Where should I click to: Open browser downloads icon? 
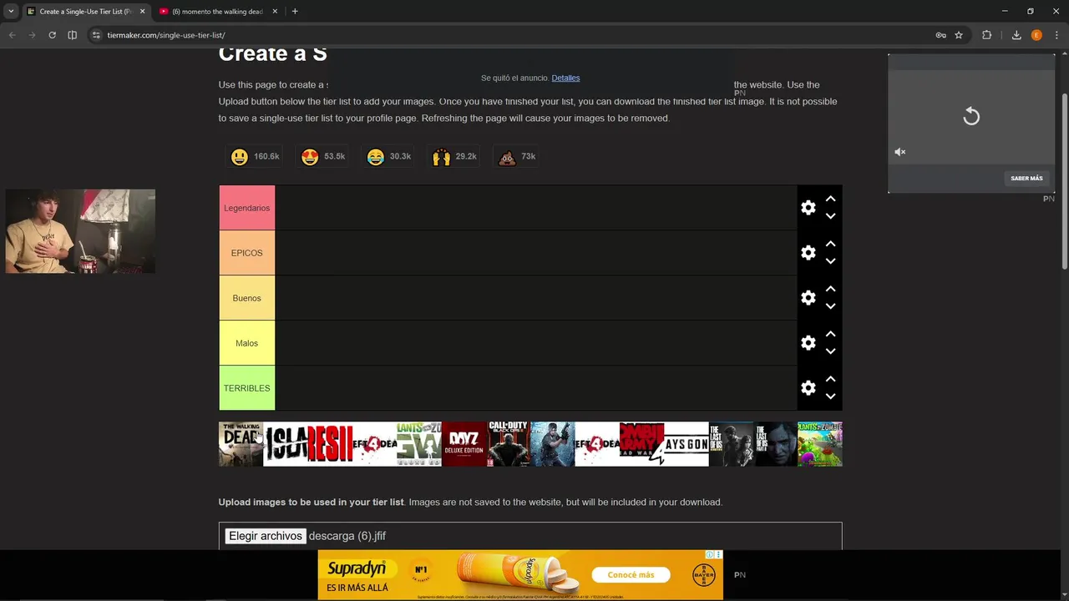[1016, 35]
